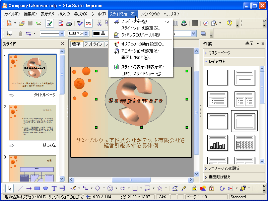Choose the blank layout thumbnail
Viewport: 268px width, 201px height.
[217, 77]
